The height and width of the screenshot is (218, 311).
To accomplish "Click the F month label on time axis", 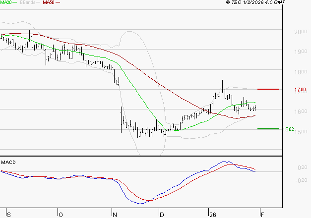I will click(x=262, y=215).
